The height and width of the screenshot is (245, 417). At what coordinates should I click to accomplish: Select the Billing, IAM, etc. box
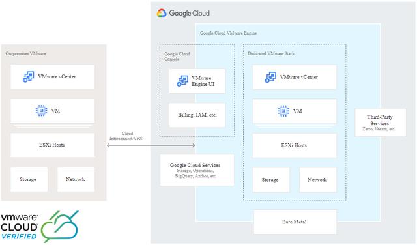[x=197, y=115]
